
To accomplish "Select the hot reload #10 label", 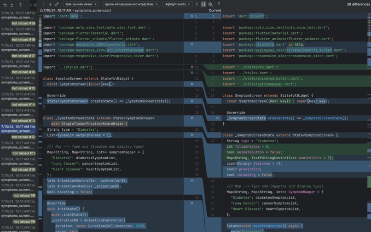I will 23,169.
